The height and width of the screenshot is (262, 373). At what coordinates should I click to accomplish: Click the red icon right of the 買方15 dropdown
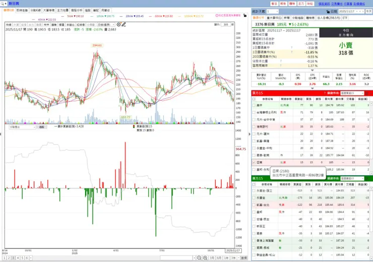(367, 93)
